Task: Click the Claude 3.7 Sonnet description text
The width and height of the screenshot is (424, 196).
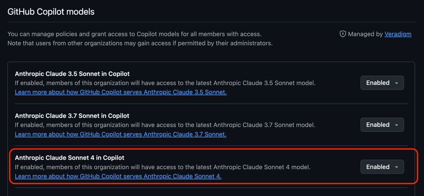Action: pyautogui.click(x=165, y=125)
